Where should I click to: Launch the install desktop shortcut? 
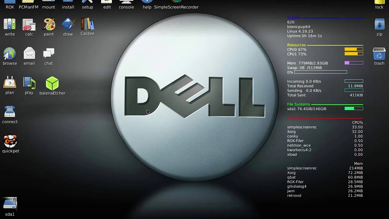(68, 5)
